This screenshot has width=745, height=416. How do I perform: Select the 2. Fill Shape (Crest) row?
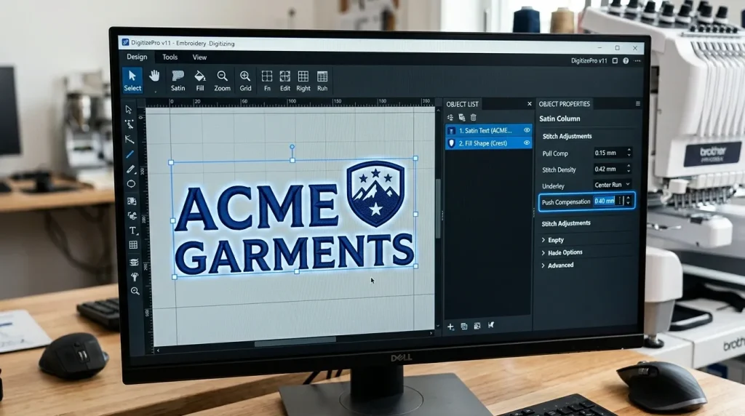click(x=488, y=143)
